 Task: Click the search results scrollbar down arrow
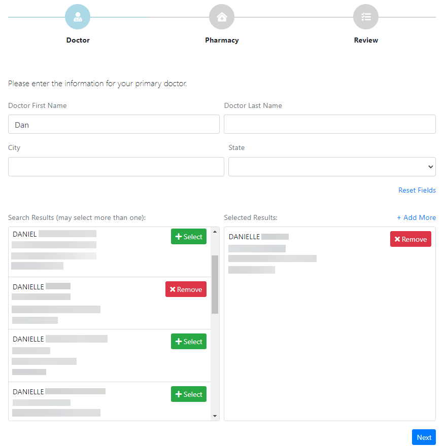(215, 416)
